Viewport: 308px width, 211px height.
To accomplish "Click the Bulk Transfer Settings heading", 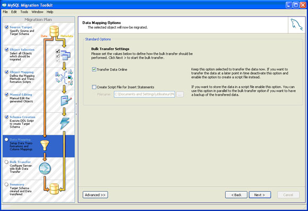I will pyautogui.click(x=110, y=49).
